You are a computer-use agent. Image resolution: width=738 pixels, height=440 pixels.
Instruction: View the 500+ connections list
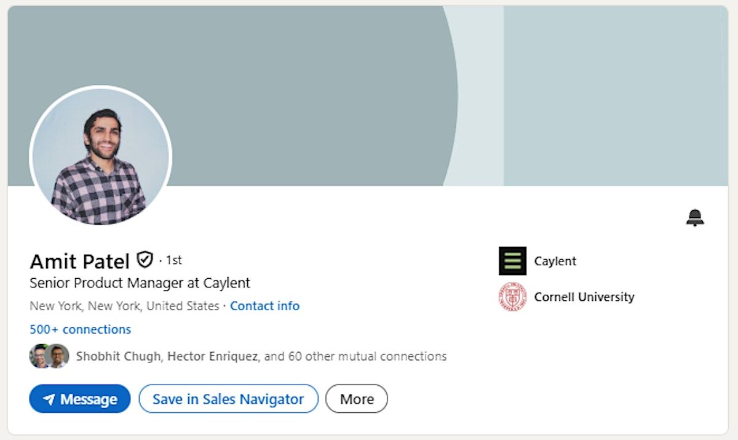(x=80, y=329)
